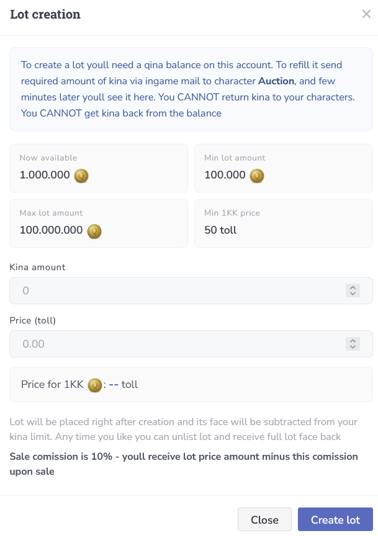Click the Max lot amount label
Screen dimensions: 378x536
[x=51, y=213]
